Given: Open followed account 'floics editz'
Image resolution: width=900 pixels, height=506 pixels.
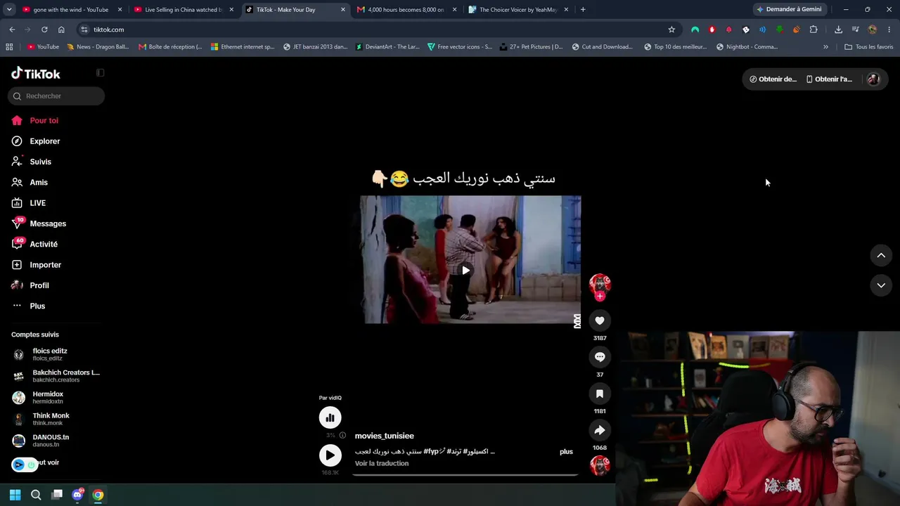Looking at the screenshot, I should click(49, 354).
